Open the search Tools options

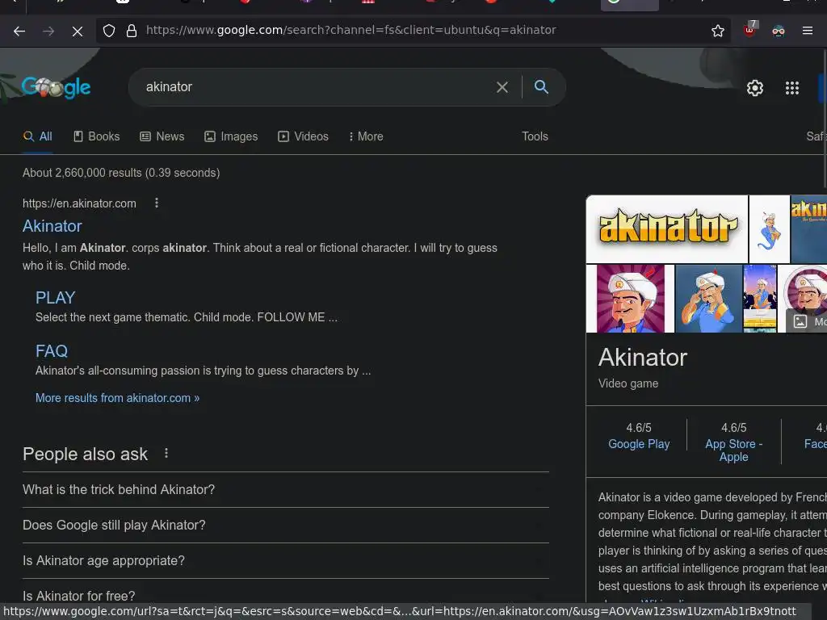[x=535, y=136]
